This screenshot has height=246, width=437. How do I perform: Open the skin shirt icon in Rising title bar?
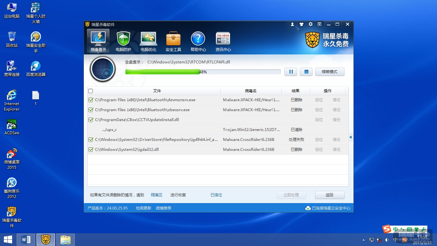301,24
